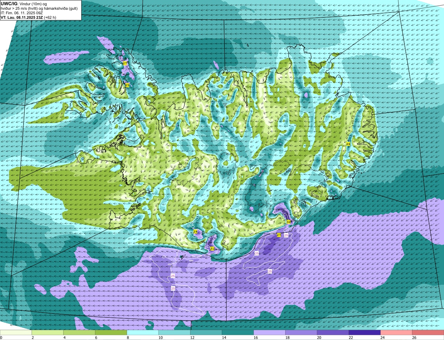Image resolution: width=444 pixels, height=340 pixels.
Task: Click the '16' tick on the legend
Action: 255,338
